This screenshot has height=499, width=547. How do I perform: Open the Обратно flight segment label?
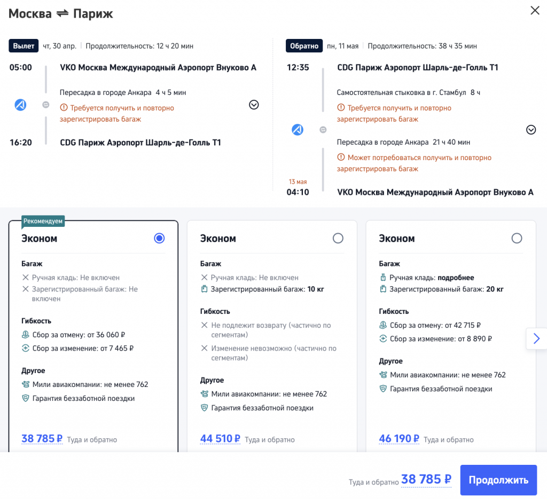304,46
